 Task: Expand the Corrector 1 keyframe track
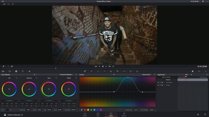pyautogui.click(x=164, y=82)
